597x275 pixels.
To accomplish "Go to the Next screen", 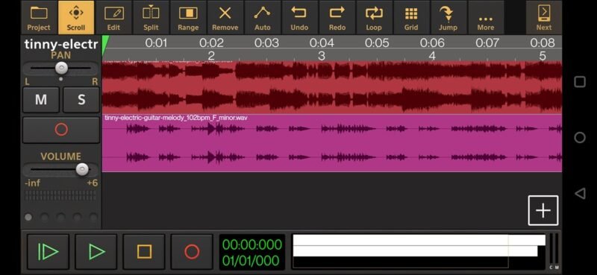I will (544, 17).
